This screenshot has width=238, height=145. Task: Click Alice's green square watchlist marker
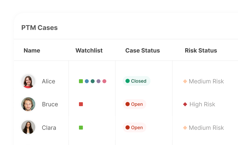(x=81, y=81)
